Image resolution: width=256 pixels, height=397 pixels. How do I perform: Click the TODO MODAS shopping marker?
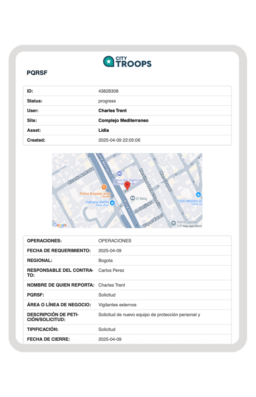point(199,195)
